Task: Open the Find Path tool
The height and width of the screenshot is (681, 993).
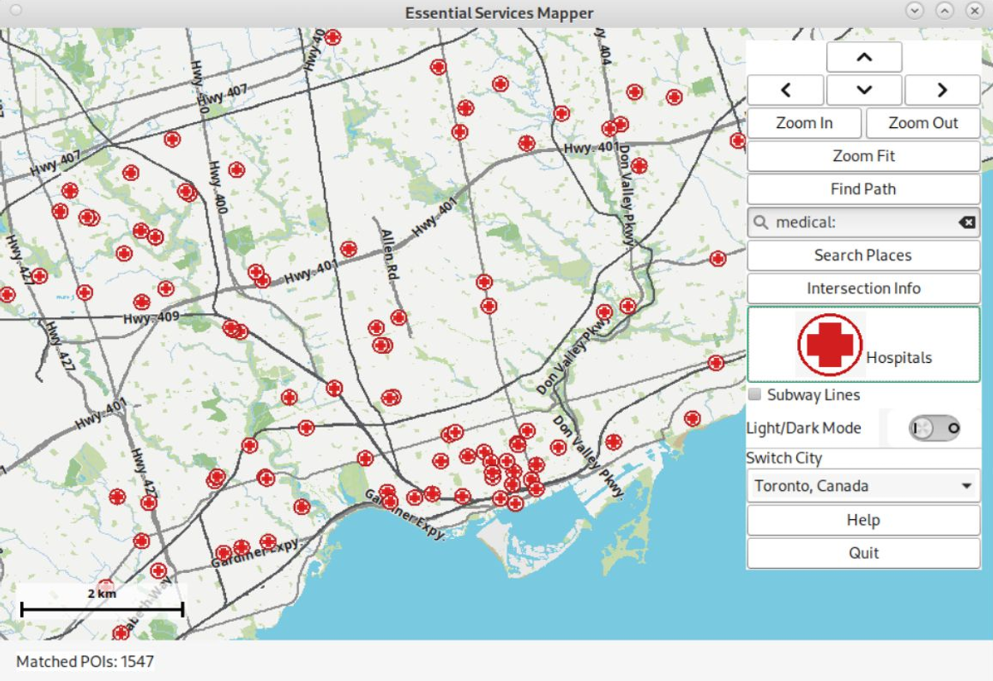Action: pyautogui.click(x=864, y=189)
